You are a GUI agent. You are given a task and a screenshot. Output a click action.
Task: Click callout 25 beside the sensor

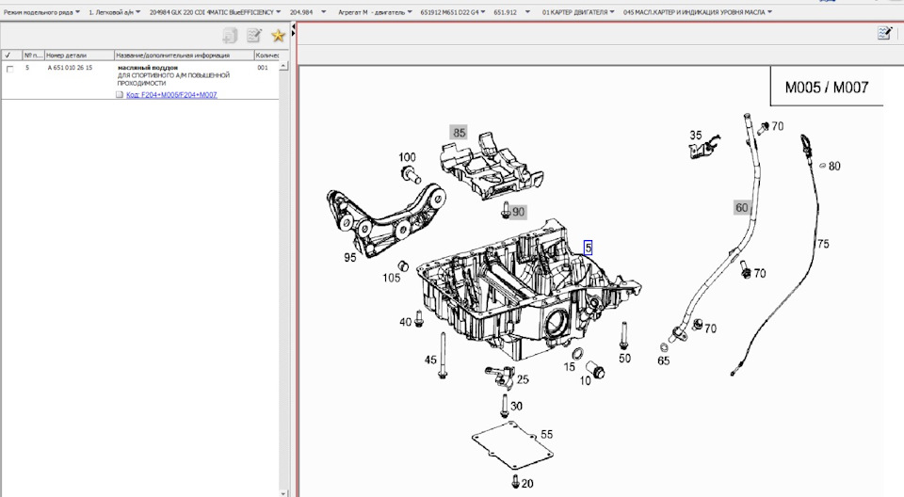[x=523, y=379]
